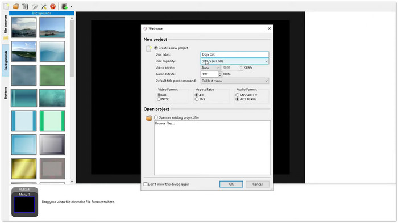Image resolution: width=398 pixels, height=223 pixels.
Task: Open a project with the folder toolbar icon
Action: tap(16, 6)
